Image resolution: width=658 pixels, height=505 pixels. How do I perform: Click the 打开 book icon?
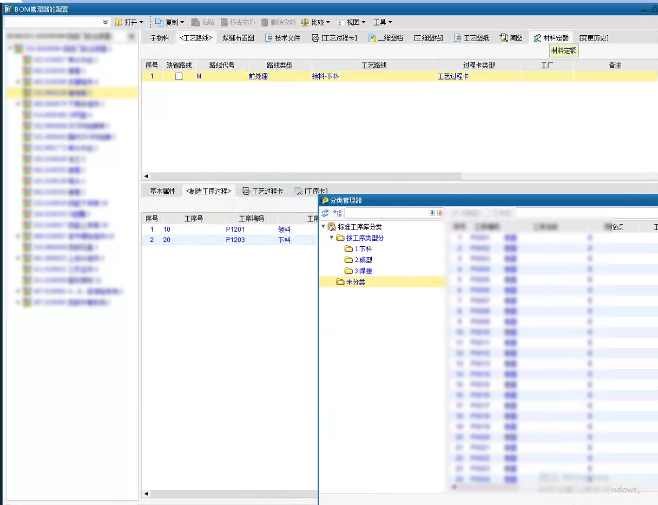119,22
